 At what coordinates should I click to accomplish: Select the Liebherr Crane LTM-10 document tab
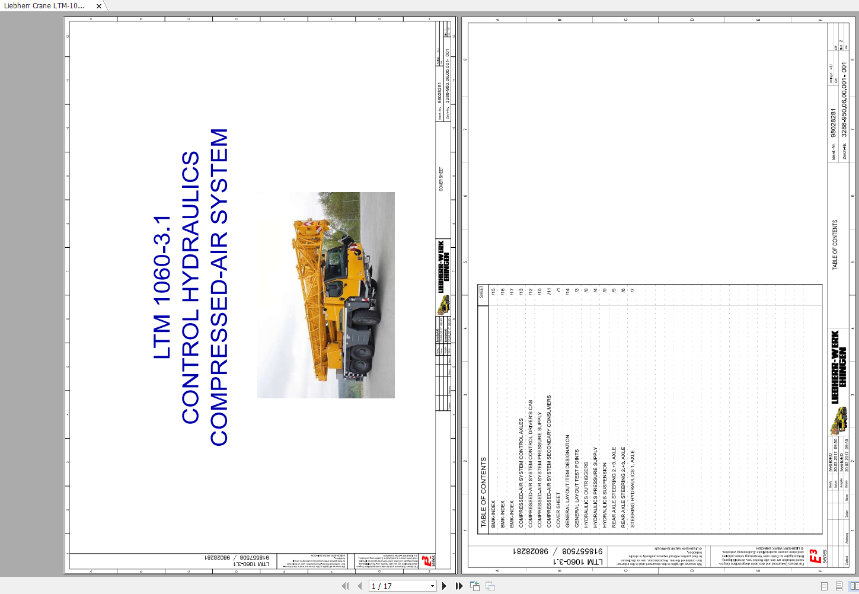coord(44,7)
